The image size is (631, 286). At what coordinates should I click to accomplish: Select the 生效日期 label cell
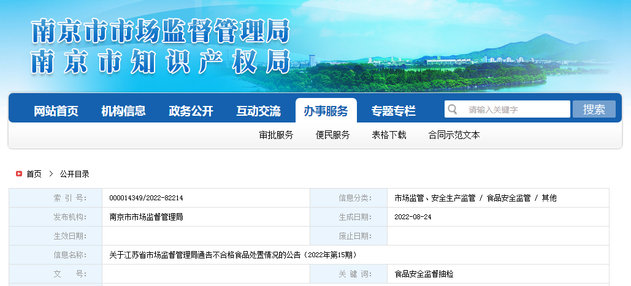pos(56,236)
